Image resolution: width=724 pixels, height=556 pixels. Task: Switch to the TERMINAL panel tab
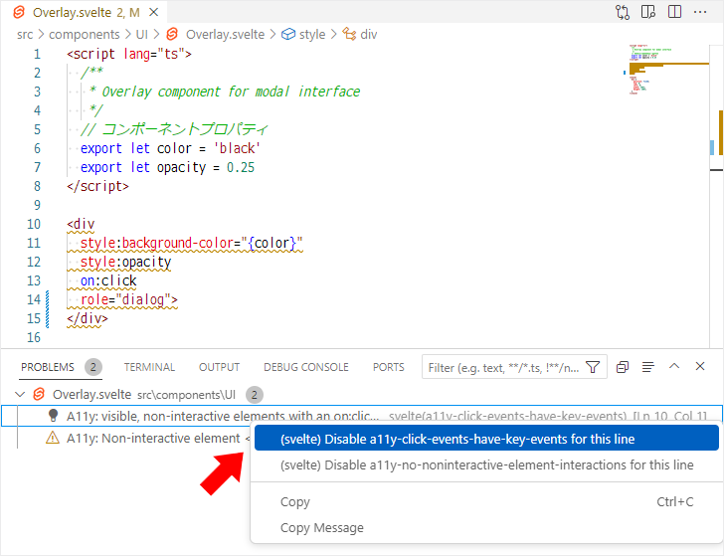(149, 367)
